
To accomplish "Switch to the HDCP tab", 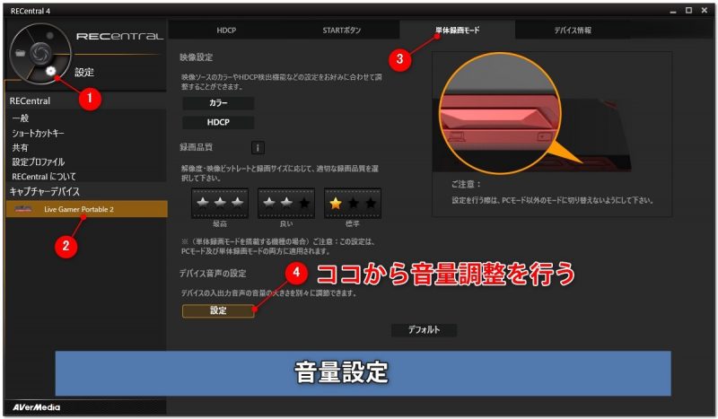I will [226, 31].
